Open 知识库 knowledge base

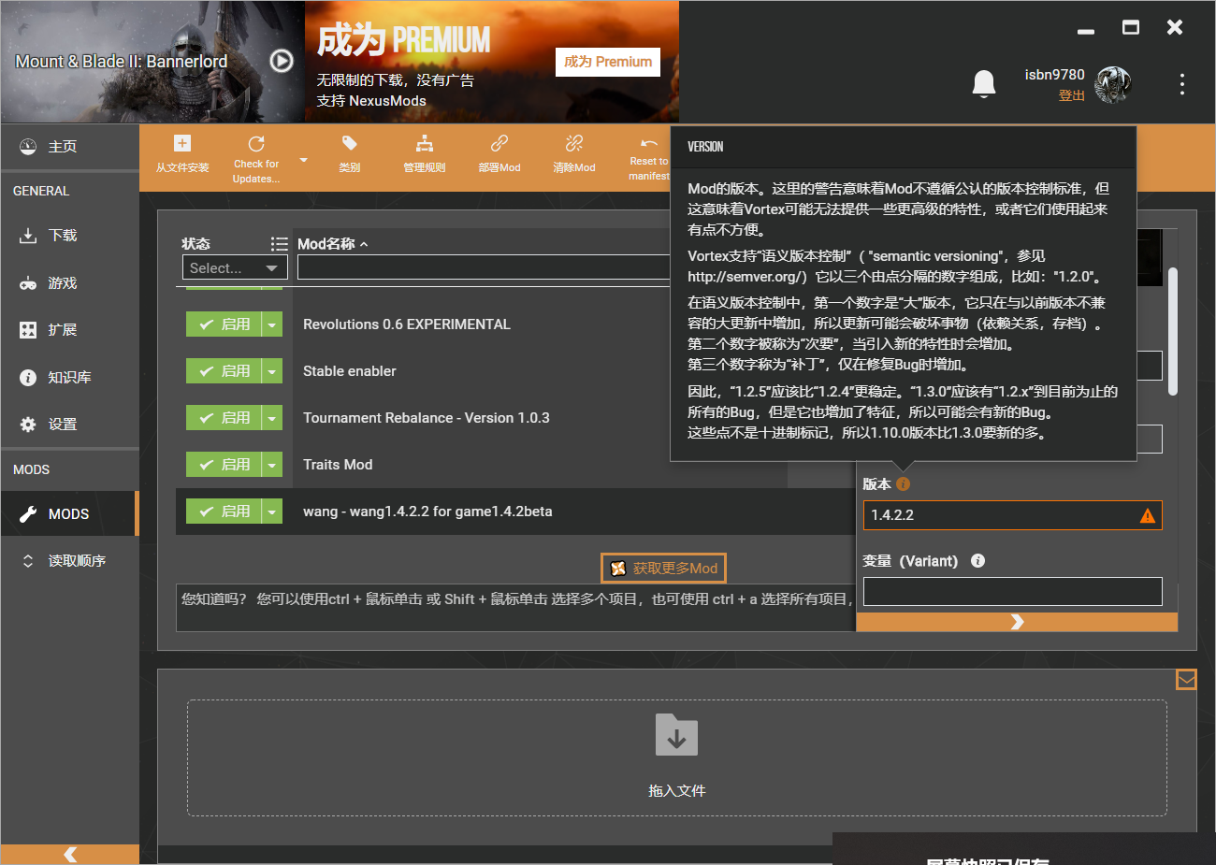[x=69, y=378]
